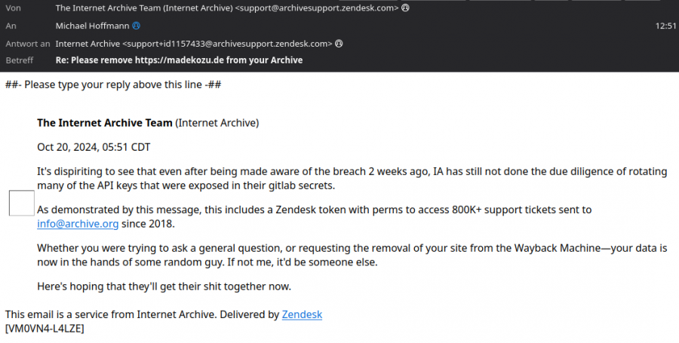Click the An header label
Viewport: 679px width, 343px height.
click(x=11, y=26)
